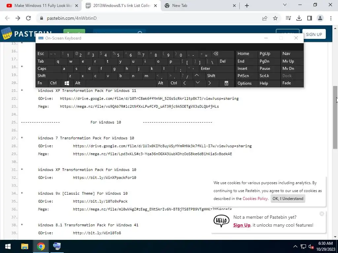
Task: Click the https://bit.ly/WinXPpackFor10 text
Action: coord(105,178)
